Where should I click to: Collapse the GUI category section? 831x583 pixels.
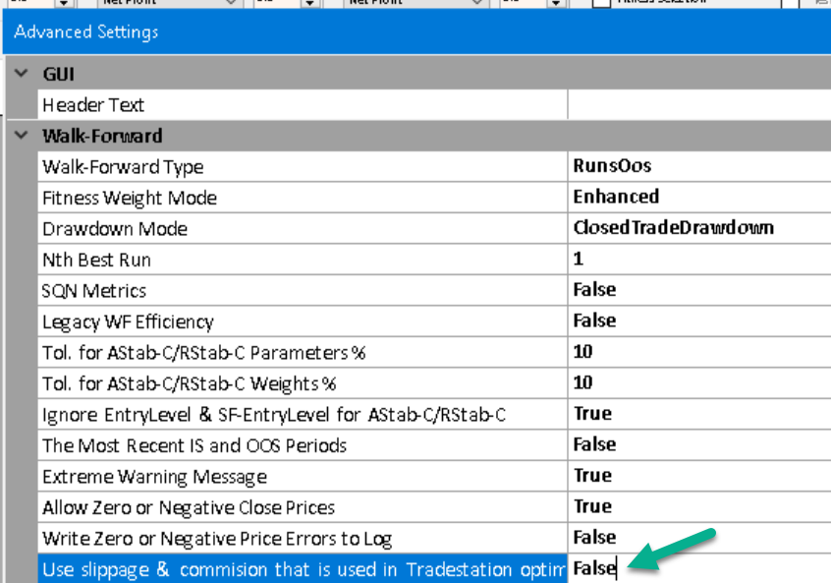click(21, 75)
